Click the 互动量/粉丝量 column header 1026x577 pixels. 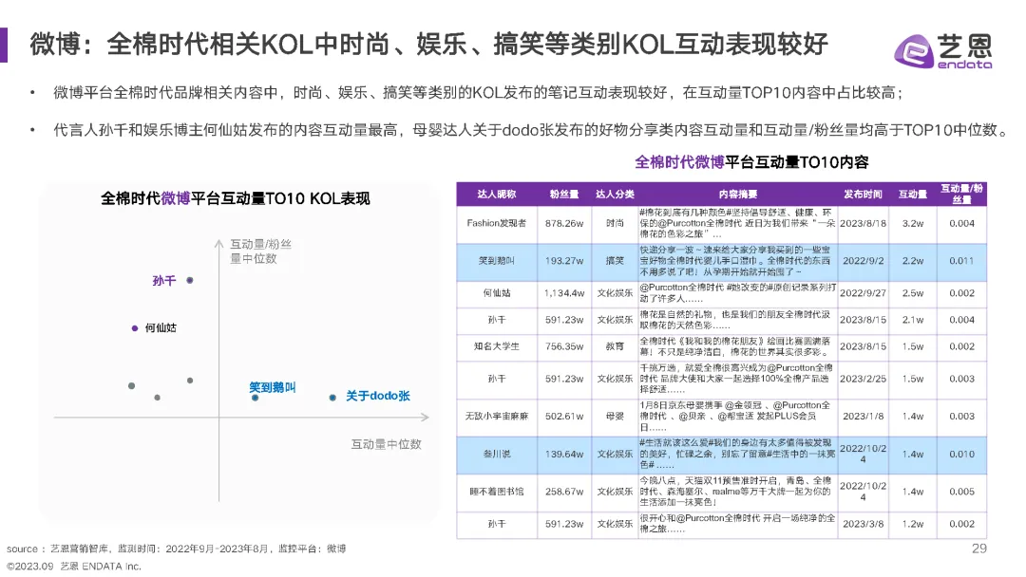tap(961, 195)
